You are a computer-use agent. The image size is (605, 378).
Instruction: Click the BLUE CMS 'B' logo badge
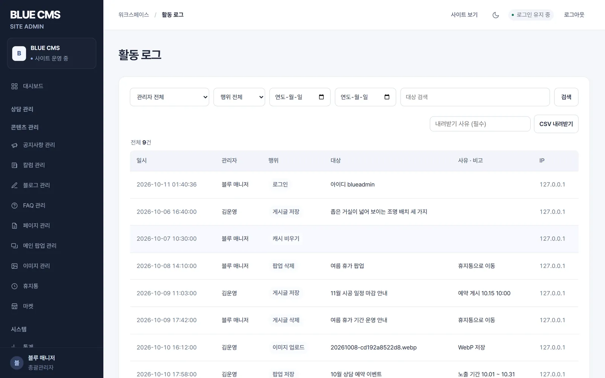[19, 53]
